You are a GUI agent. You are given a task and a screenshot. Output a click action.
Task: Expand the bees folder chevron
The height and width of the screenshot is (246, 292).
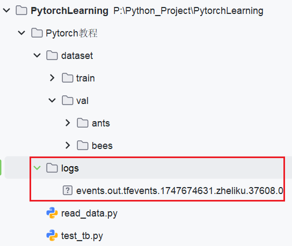tap(68, 145)
